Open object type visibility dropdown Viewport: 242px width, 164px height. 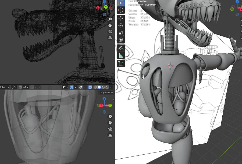[65, 87]
